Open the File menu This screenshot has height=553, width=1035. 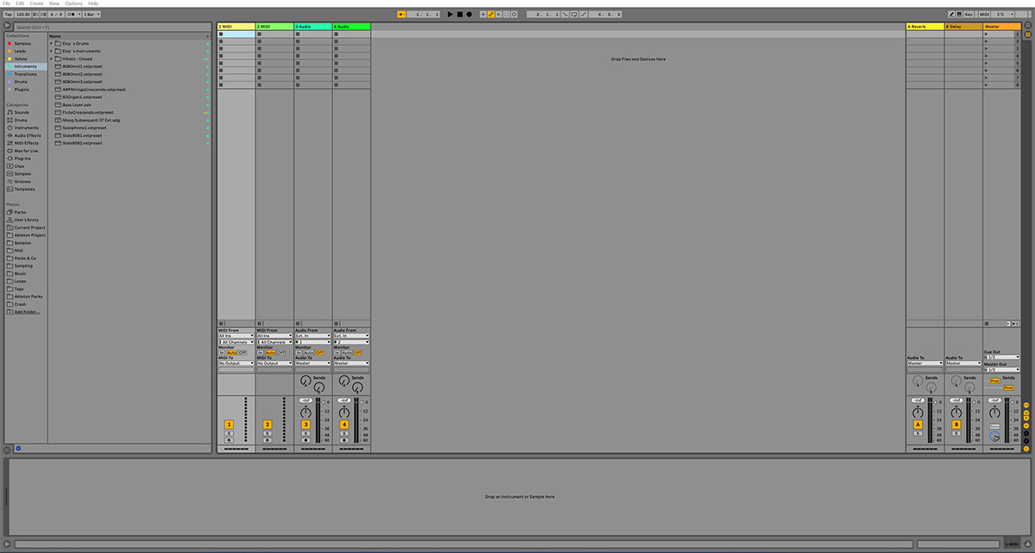pos(7,3)
